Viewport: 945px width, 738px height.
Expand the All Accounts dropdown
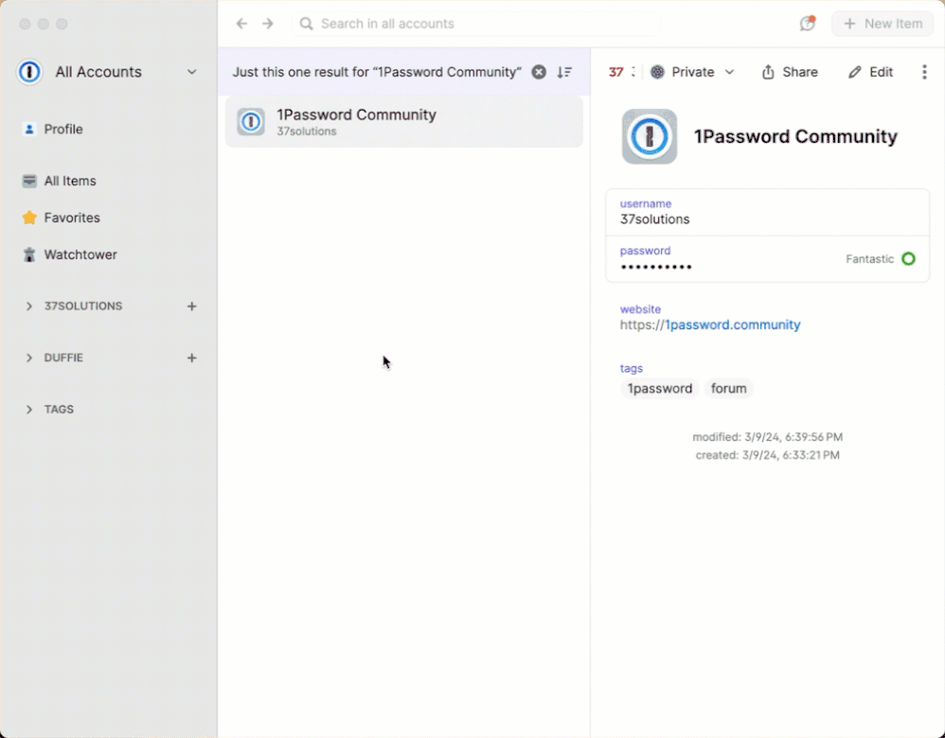192,72
